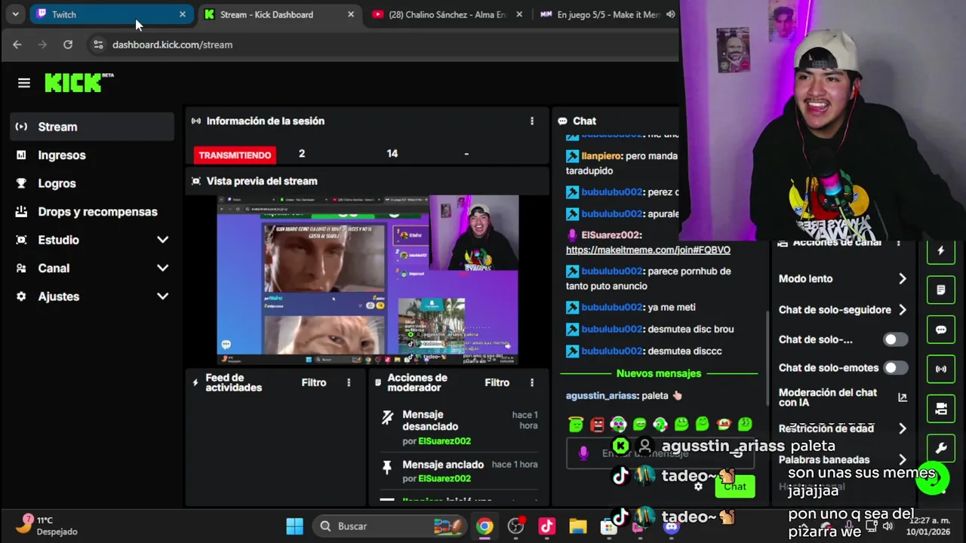Click the Nuevos mensajes divider label
This screenshot has height=543, width=966.
point(659,373)
